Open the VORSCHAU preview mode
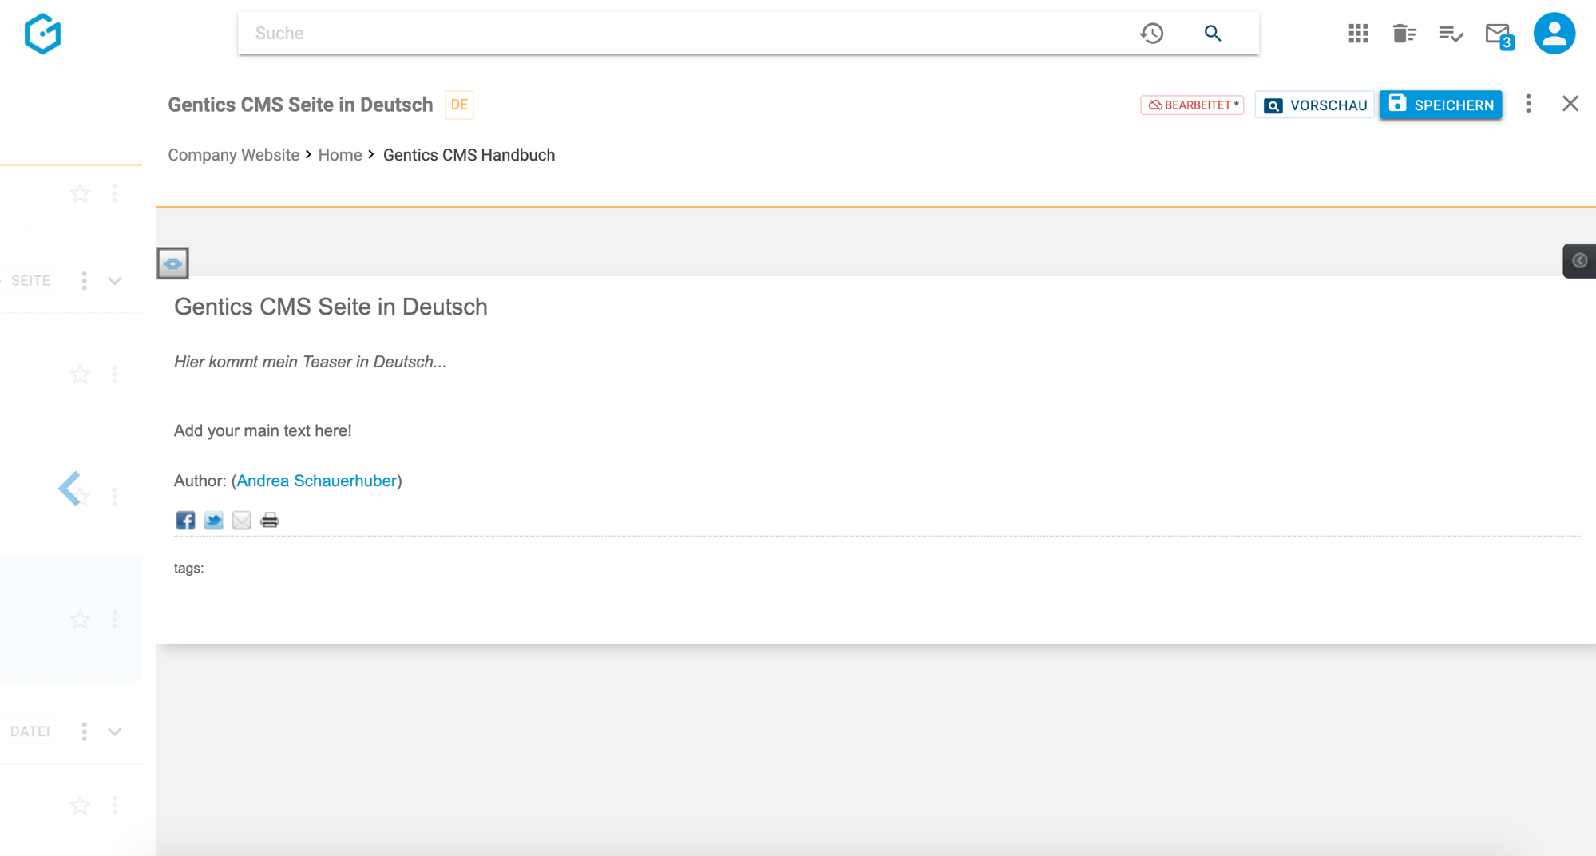 (x=1315, y=105)
